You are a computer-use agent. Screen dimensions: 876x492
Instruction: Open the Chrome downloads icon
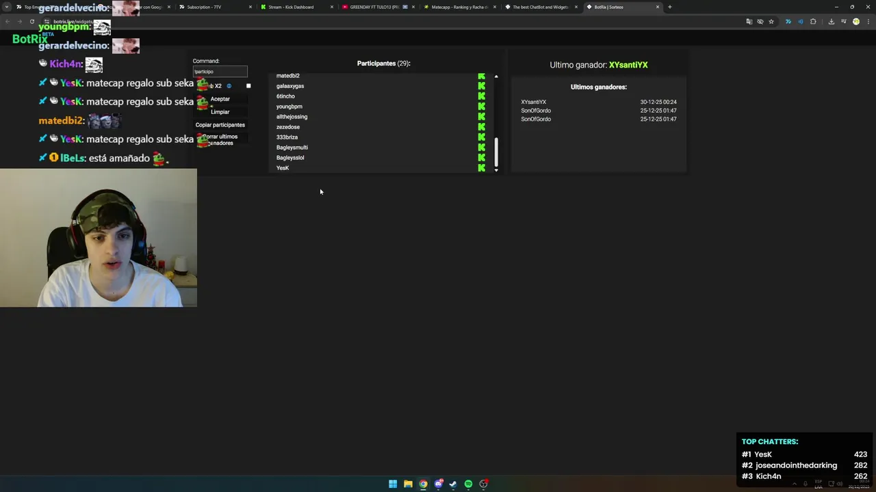[831, 21]
